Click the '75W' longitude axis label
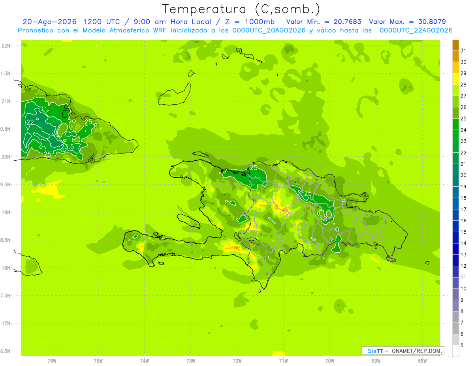Viewport: 474px width, 366px height. [x=98, y=360]
